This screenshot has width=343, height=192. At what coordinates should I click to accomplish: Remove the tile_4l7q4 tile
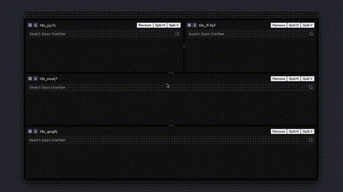click(279, 25)
